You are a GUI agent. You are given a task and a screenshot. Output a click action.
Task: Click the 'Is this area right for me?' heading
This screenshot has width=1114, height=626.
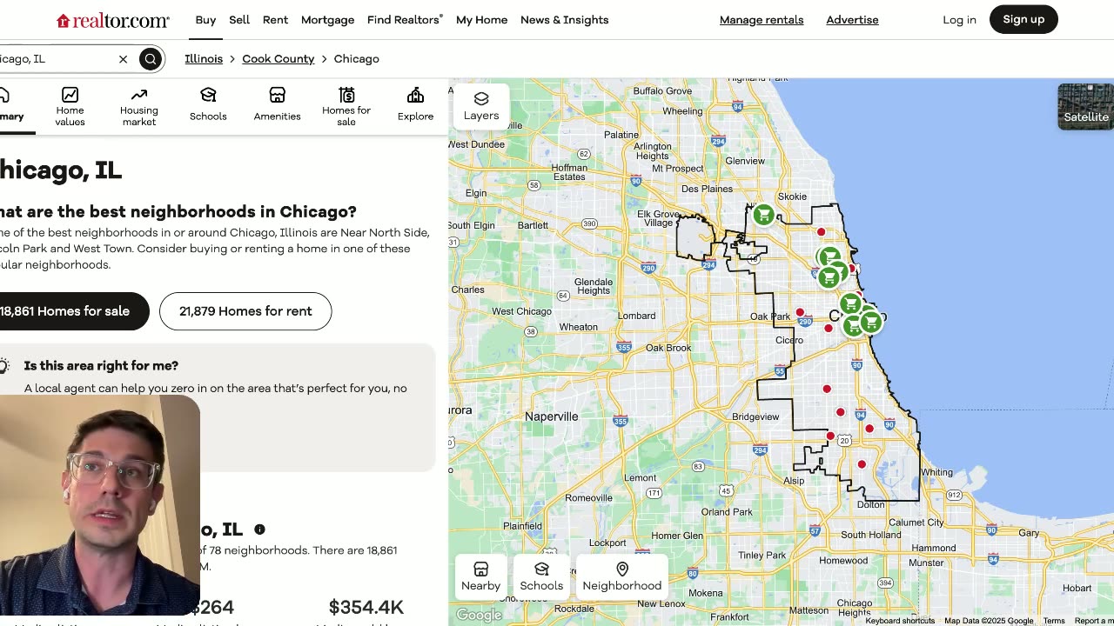[x=101, y=366]
